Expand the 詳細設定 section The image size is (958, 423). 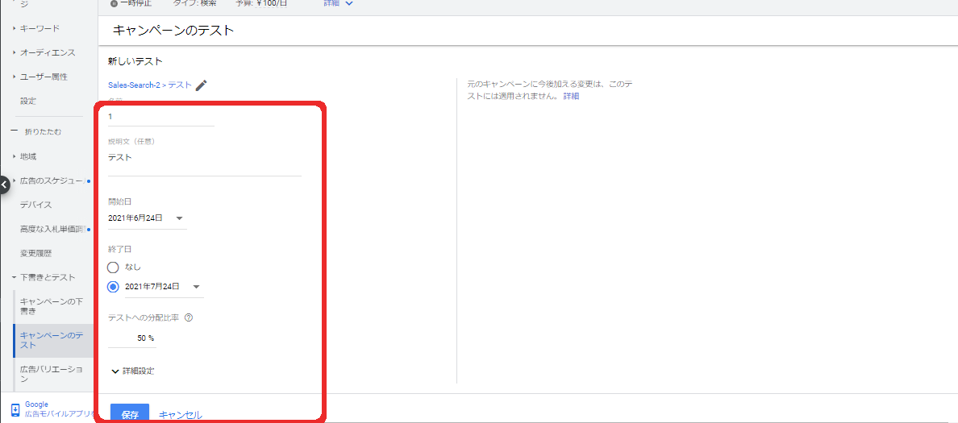(132, 371)
